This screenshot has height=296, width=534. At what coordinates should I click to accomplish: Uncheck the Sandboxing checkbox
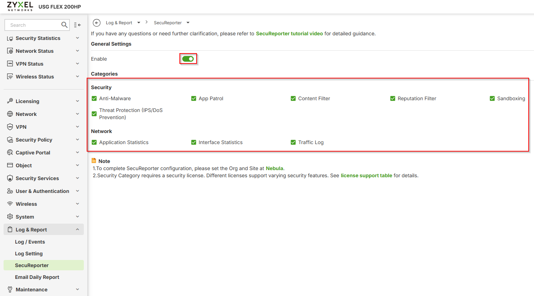click(x=492, y=98)
